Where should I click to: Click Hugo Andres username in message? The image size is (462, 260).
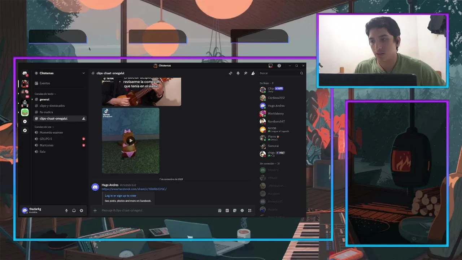pos(110,185)
